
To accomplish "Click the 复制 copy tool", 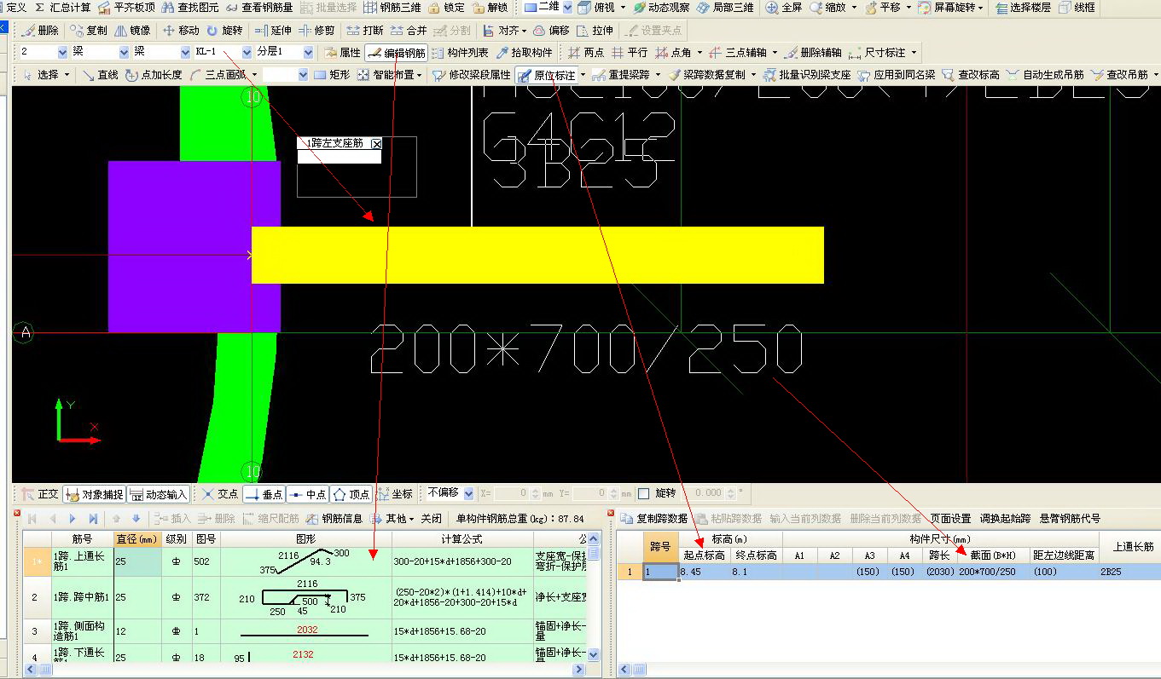I will point(90,30).
